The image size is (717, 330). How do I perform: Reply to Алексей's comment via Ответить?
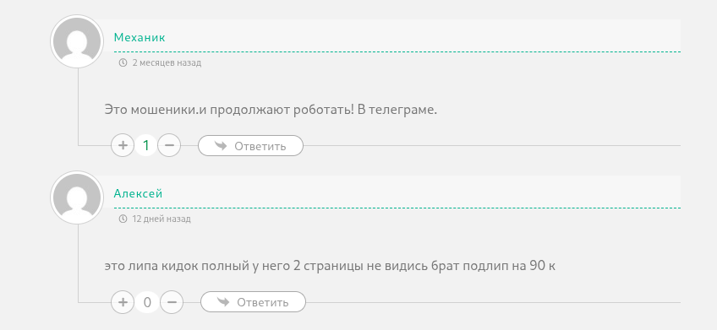pos(253,302)
